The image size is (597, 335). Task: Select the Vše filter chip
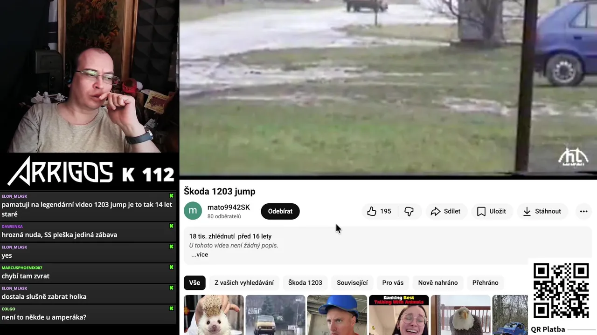coord(194,282)
